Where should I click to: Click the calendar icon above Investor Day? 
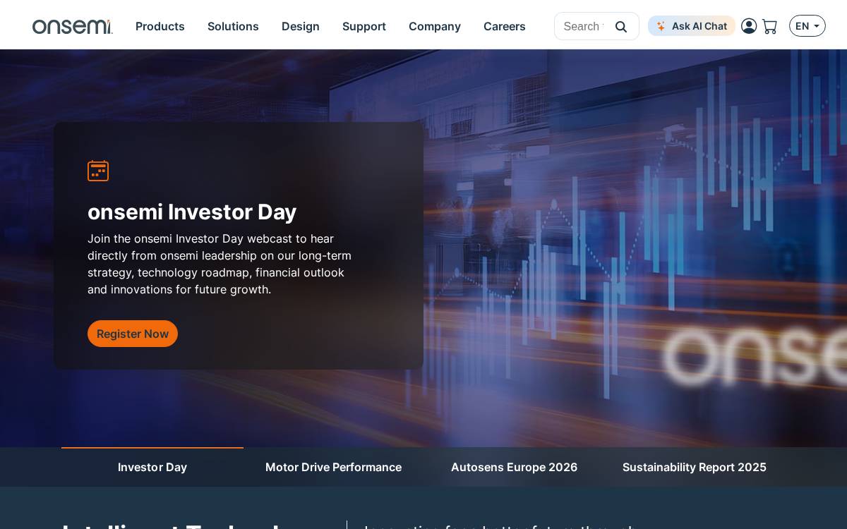tap(98, 171)
